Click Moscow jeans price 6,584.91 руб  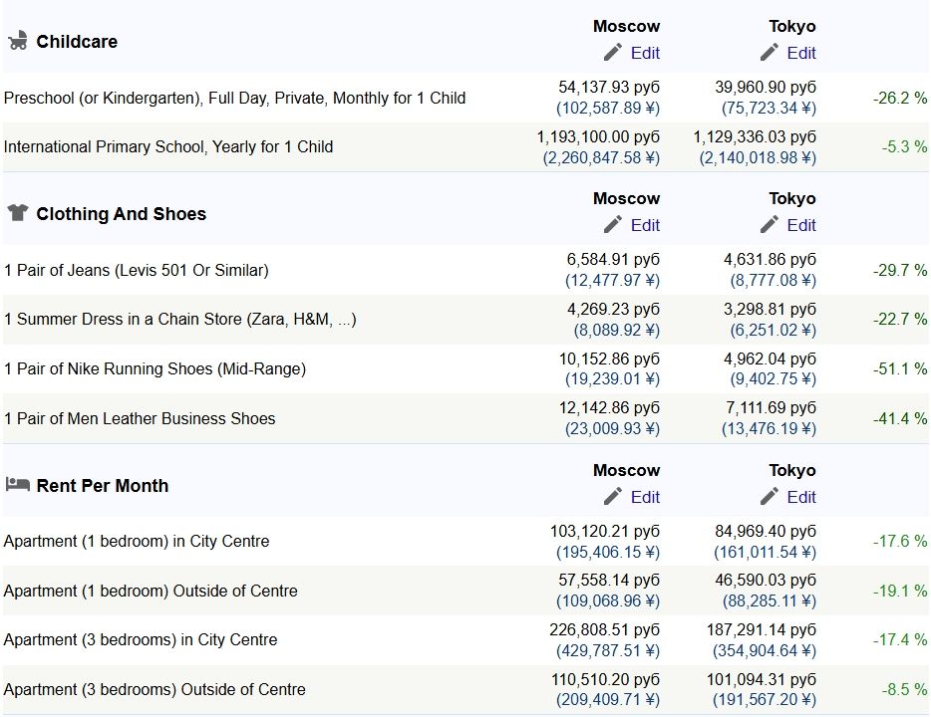tap(613, 260)
